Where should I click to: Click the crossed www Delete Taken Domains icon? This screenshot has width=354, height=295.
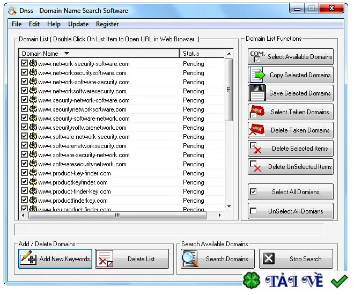click(x=257, y=130)
